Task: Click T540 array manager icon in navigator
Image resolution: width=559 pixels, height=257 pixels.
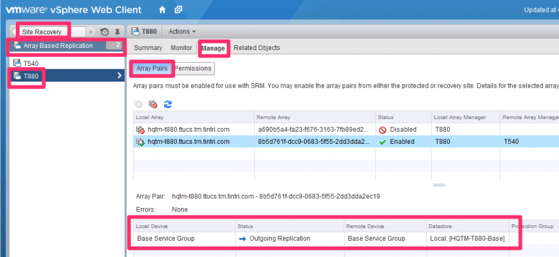Action: [x=17, y=63]
